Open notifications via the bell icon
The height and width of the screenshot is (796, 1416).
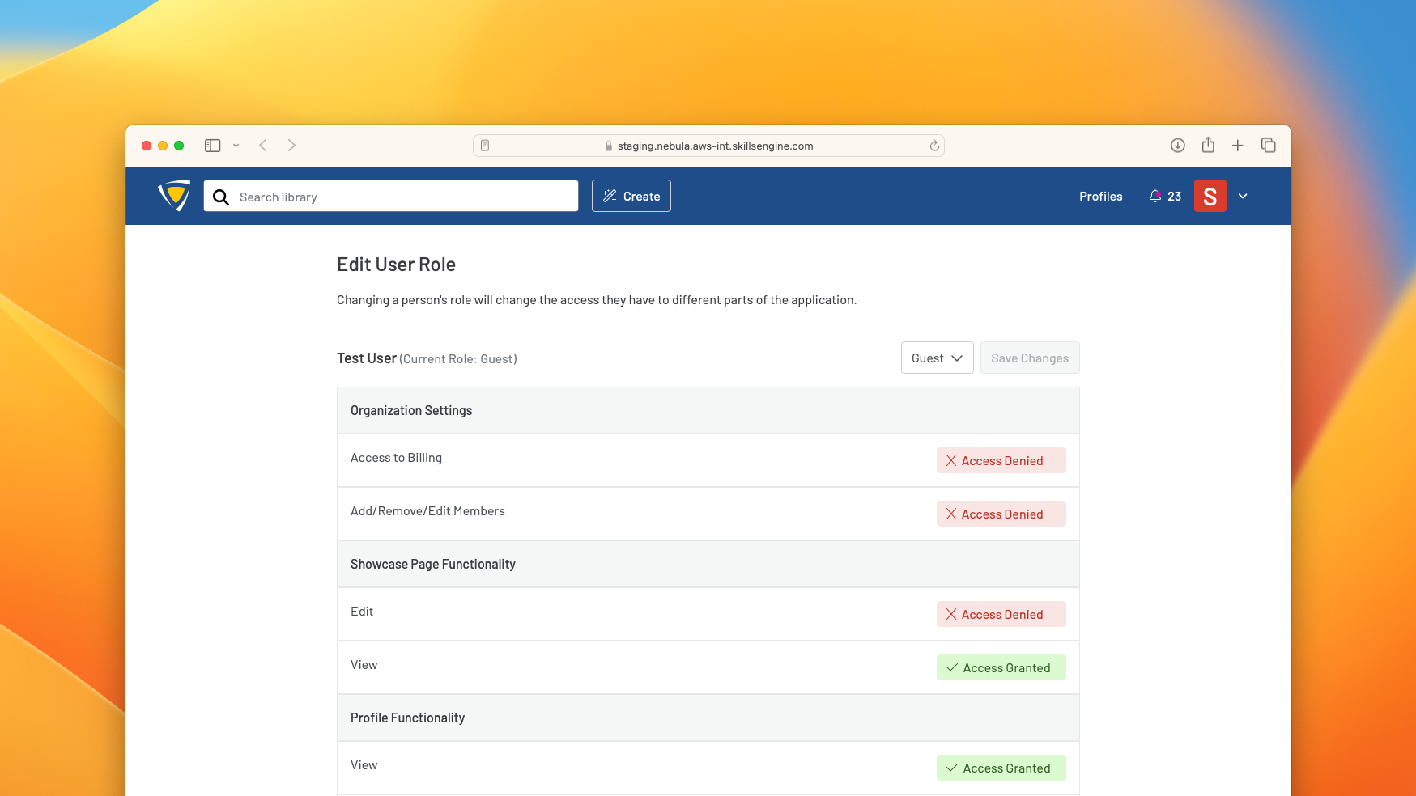[1154, 196]
